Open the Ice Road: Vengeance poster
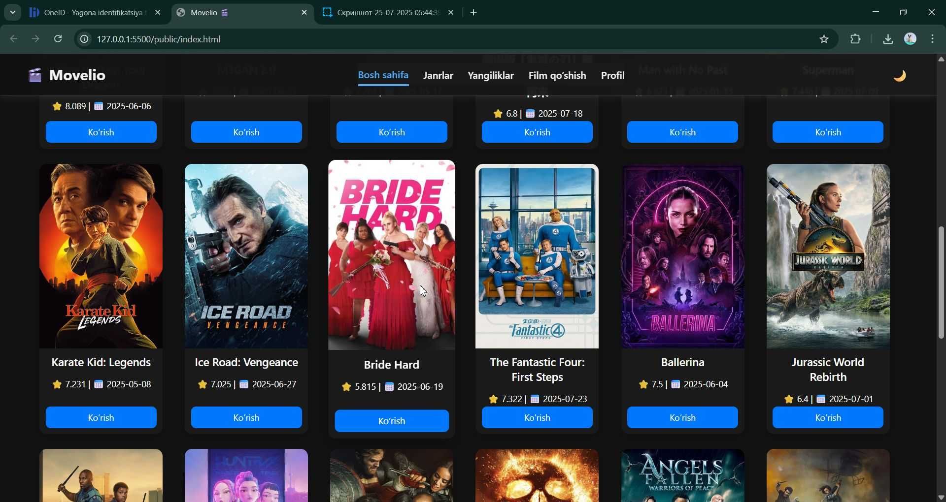The height and width of the screenshot is (502, 946). click(x=246, y=256)
